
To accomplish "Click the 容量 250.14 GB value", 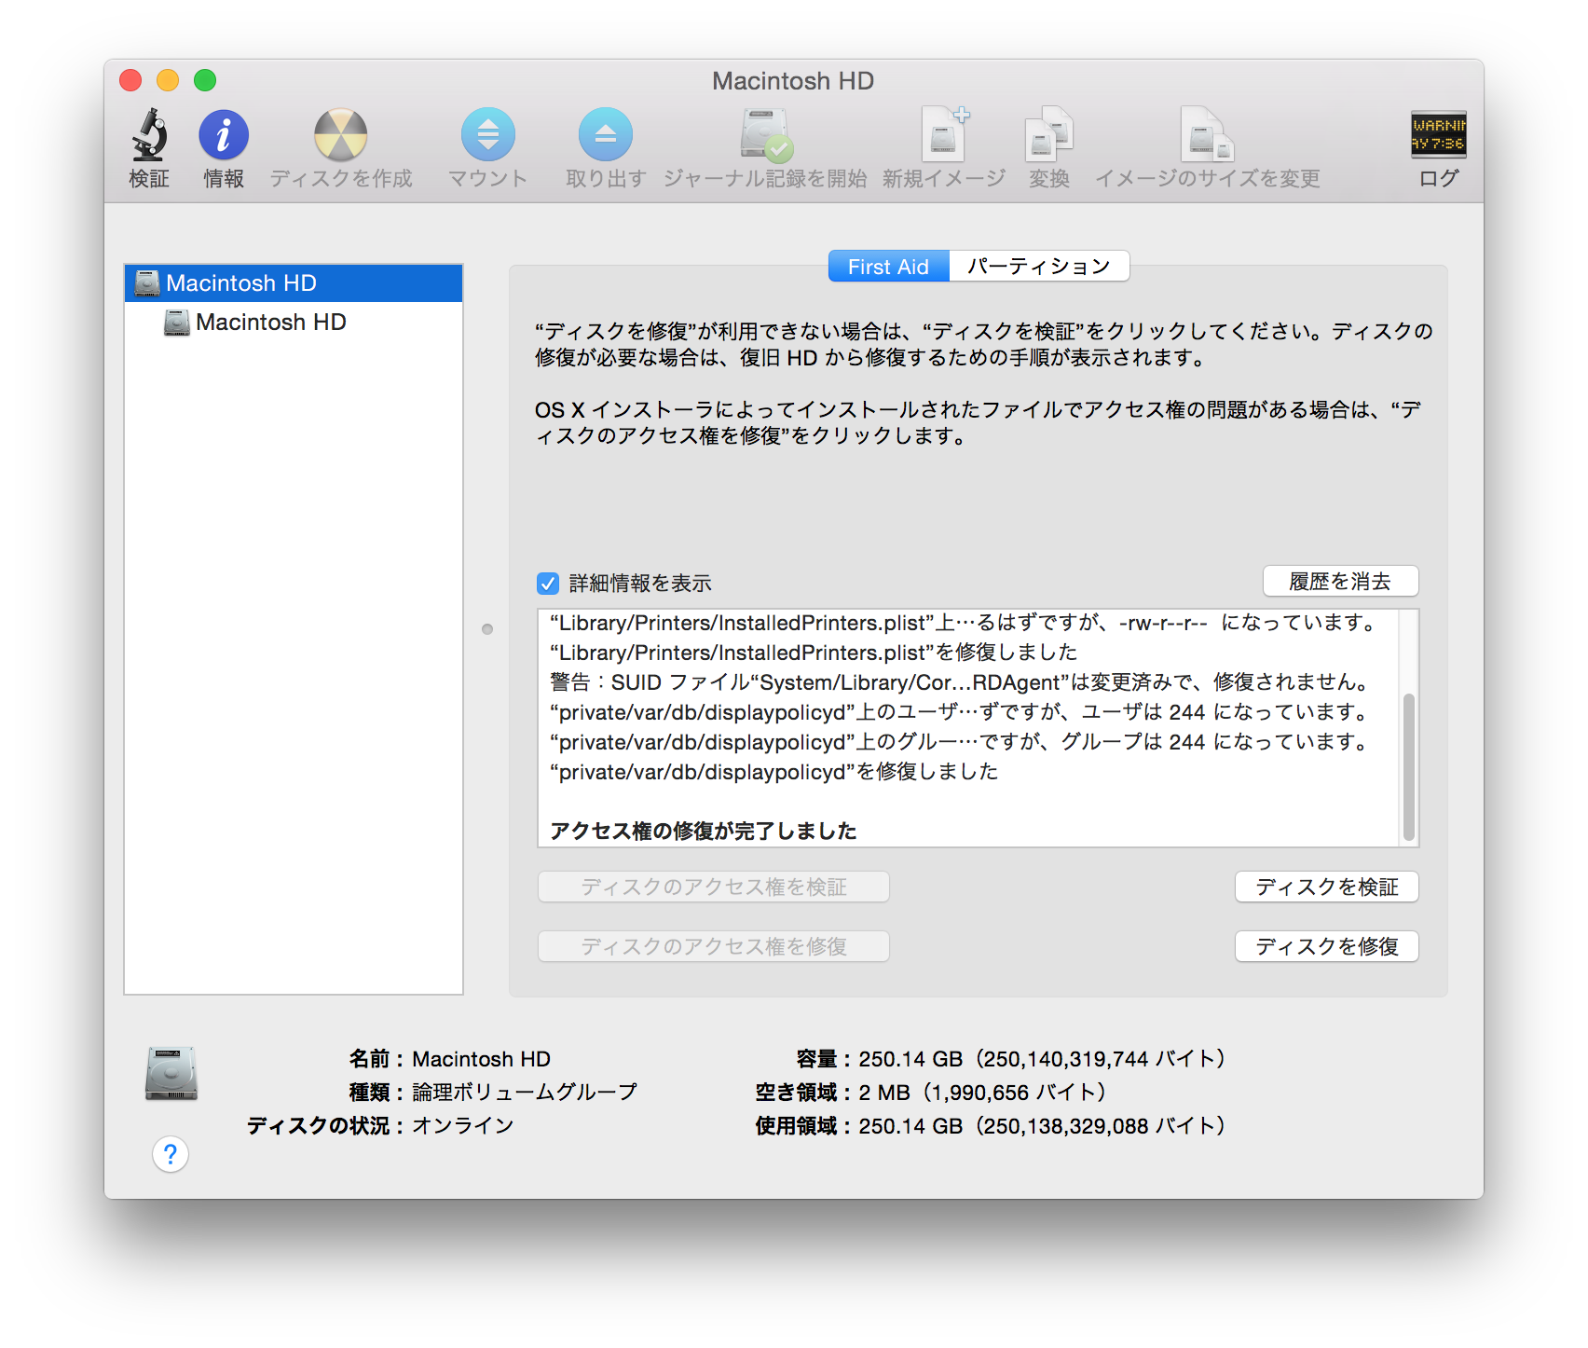I will (x=1041, y=1059).
